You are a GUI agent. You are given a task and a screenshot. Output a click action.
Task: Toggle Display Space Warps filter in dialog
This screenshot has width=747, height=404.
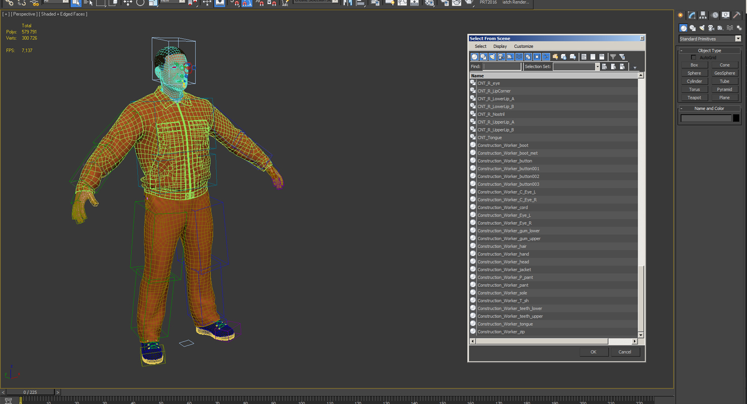[x=519, y=57]
